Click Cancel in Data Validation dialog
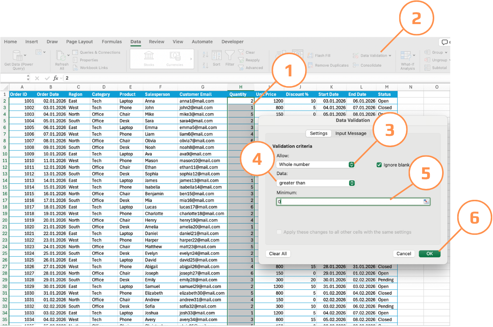This screenshot has width=493, height=327. pyautogui.click(x=404, y=254)
